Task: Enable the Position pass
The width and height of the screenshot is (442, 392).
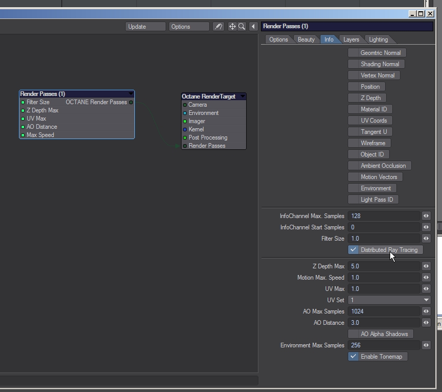Action: (367, 87)
